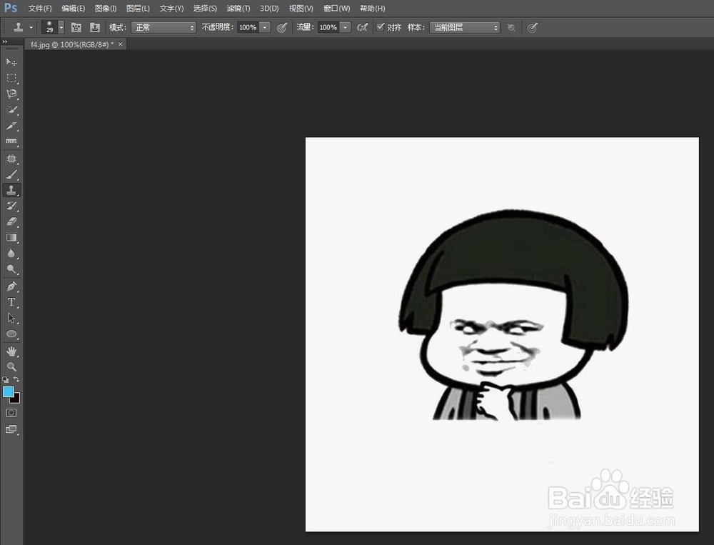Toggle Quick Mask mode

coord(11,413)
